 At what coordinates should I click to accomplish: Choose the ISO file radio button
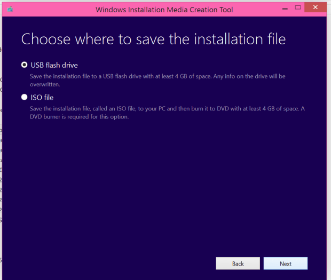click(x=24, y=97)
